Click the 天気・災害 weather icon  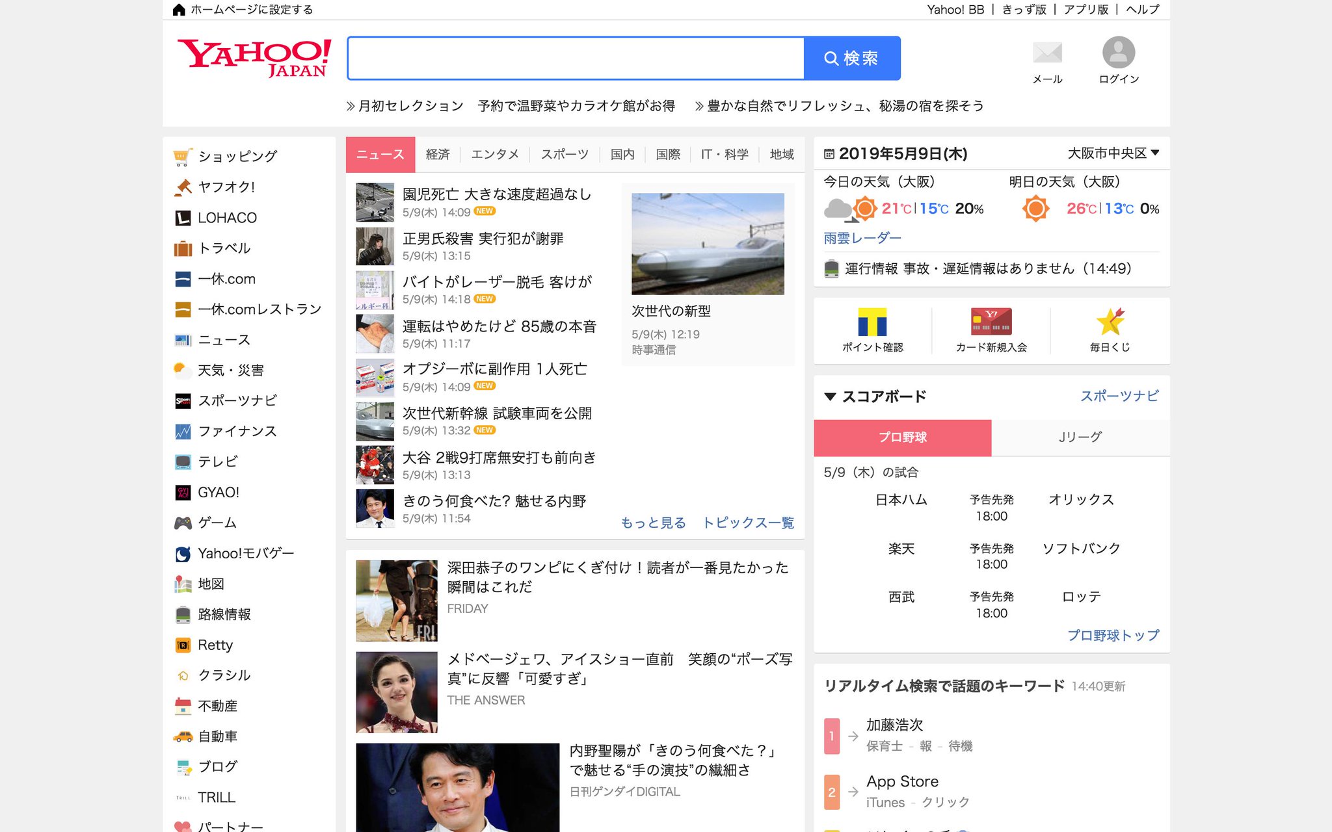pyautogui.click(x=183, y=370)
